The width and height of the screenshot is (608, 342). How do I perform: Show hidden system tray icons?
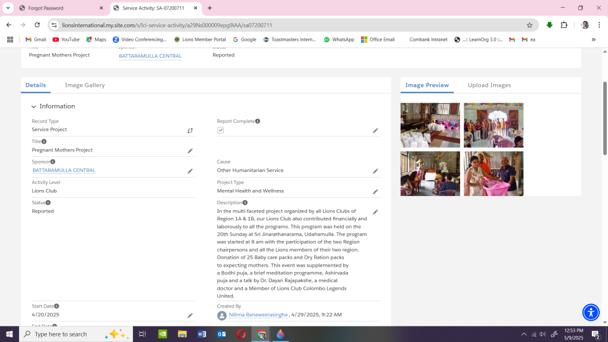point(524,334)
